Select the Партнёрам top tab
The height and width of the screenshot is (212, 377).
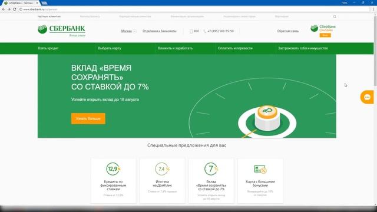pyautogui.click(x=282, y=16)
